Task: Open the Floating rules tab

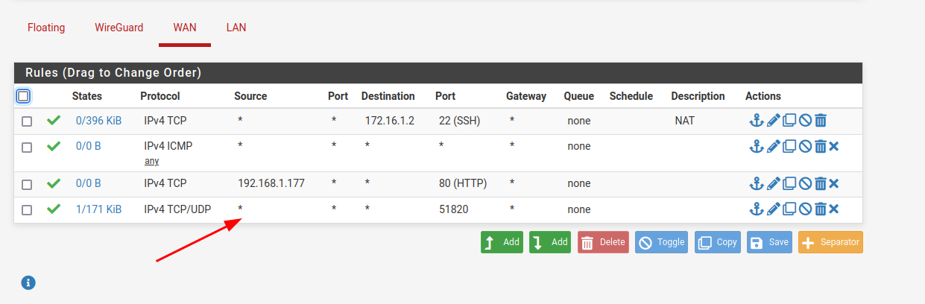Action: [x=46, y=28]
